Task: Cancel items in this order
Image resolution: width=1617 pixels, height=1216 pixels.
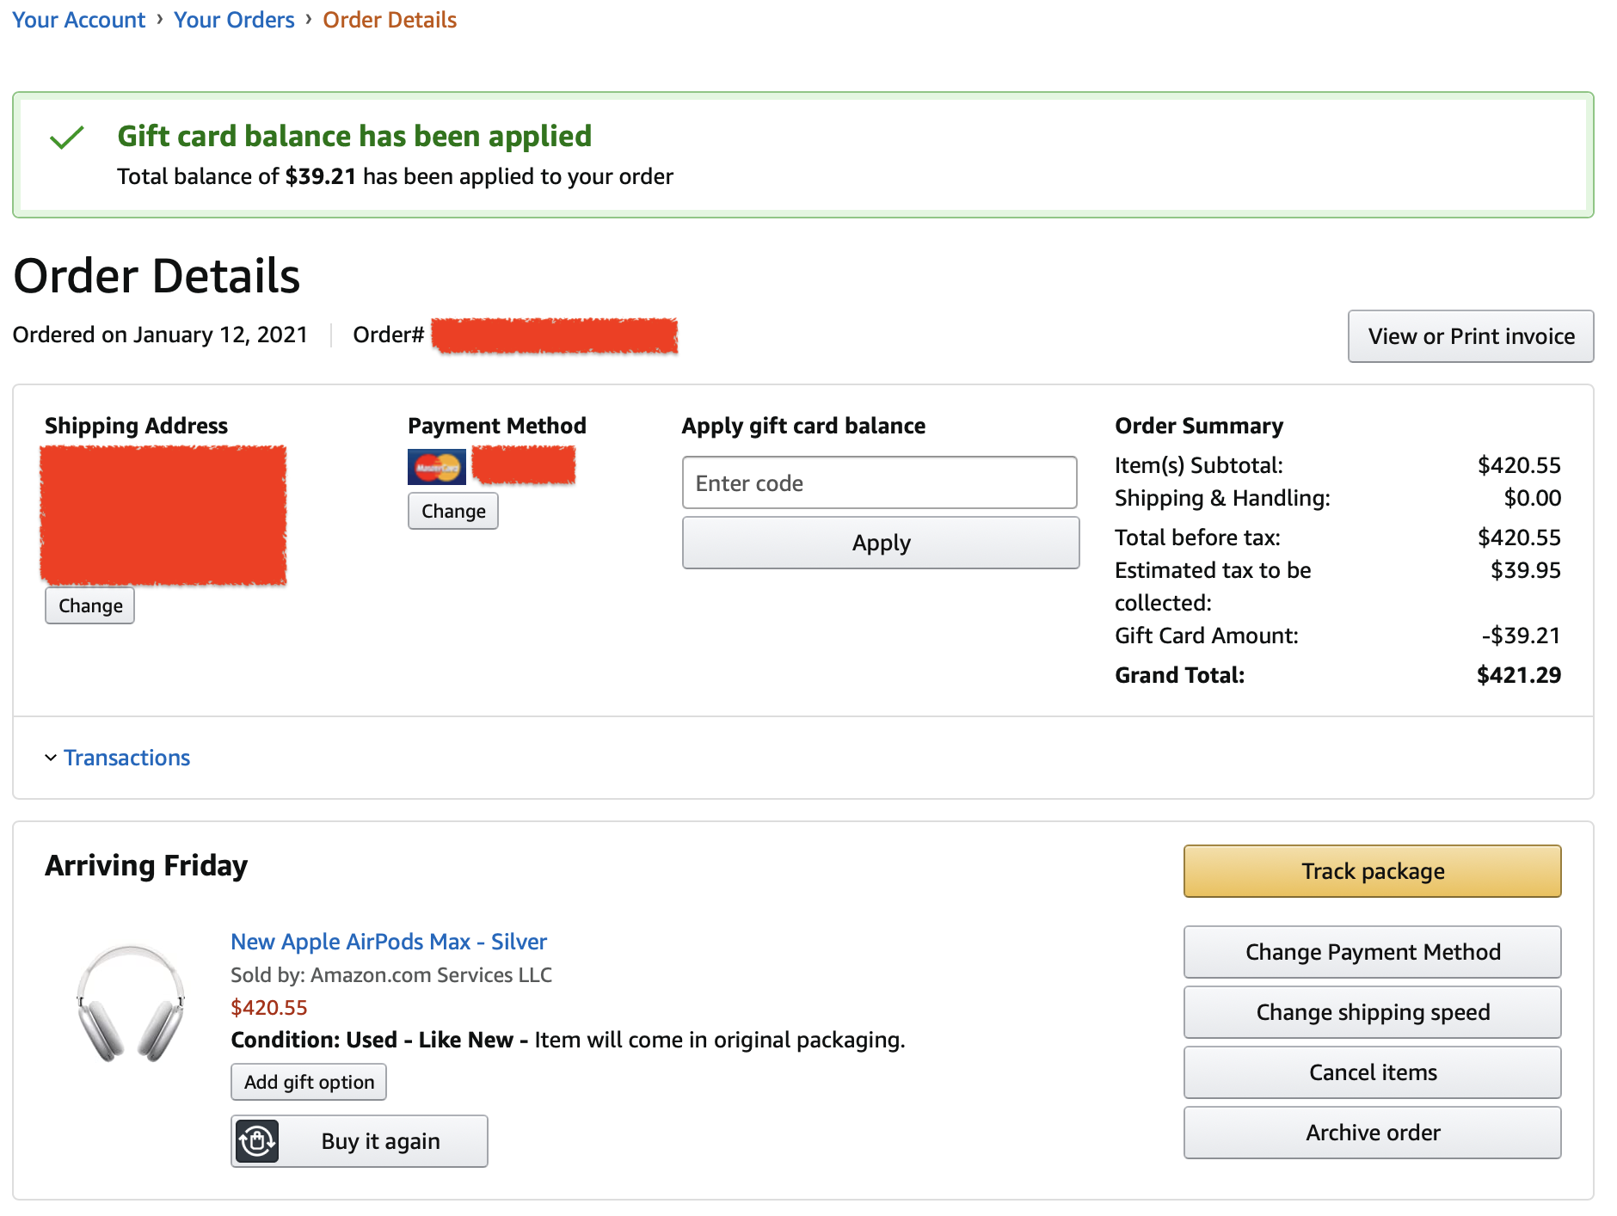Action: click(x=1372, y=1072)
